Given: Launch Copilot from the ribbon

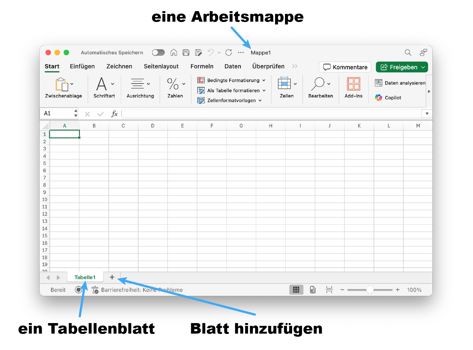Looking at the screenshot, I should pyautogui.click(x=388, y=98).
